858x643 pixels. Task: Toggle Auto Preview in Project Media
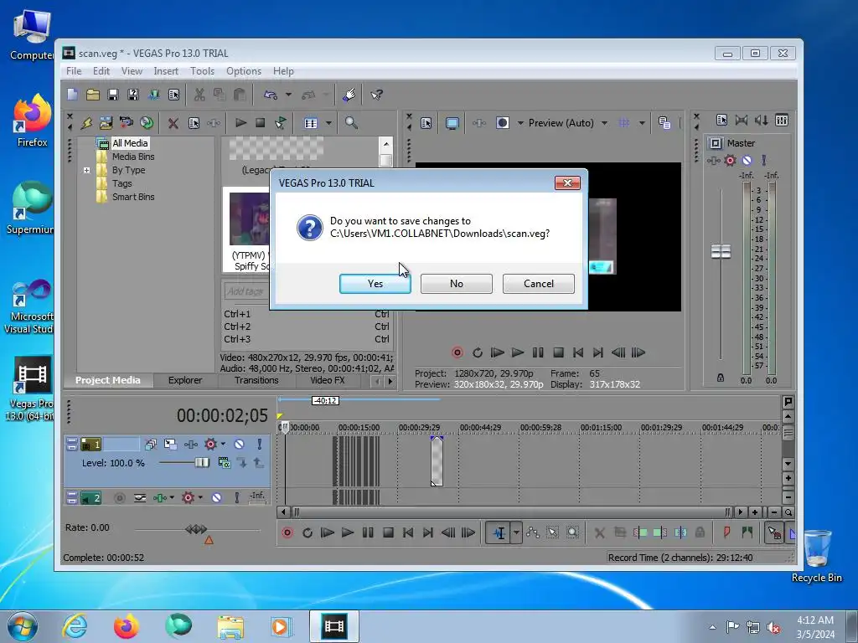coord(280,122)
